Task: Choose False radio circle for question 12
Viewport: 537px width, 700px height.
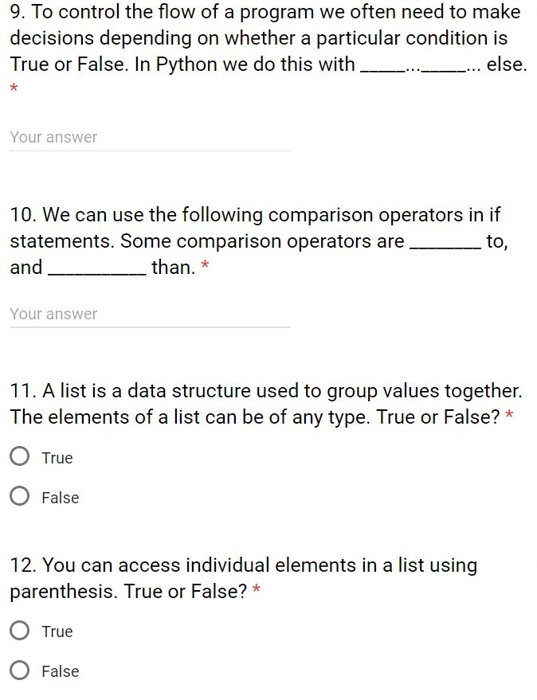Action: [x=20, y=671]
